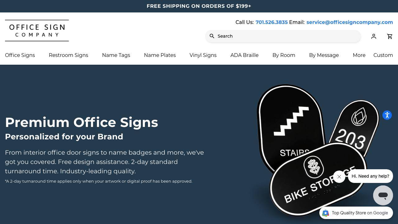Focus the Search input field
Image resolution: width=398 pixels, height=224 pixels.
[x=286, y=36]
